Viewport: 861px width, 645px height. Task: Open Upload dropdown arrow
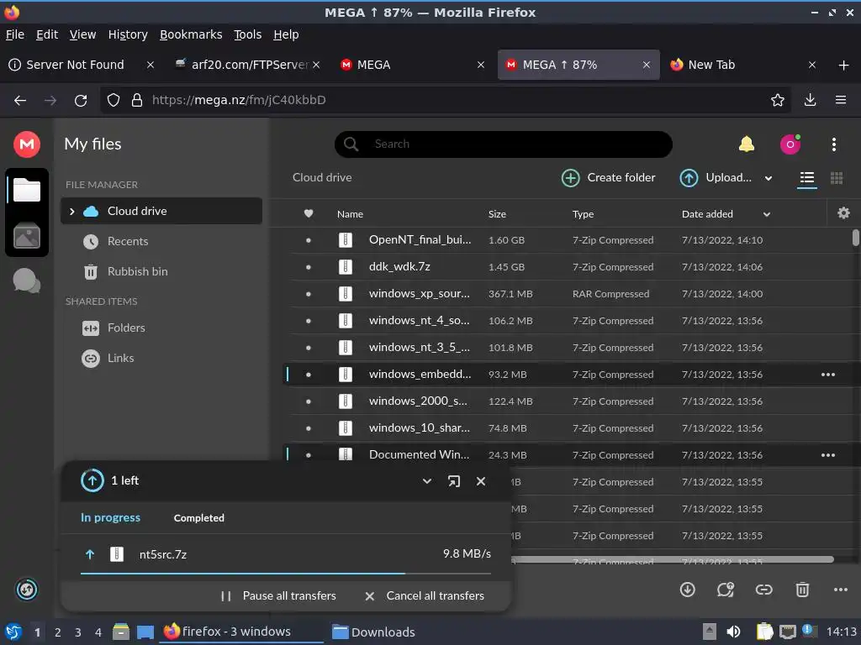769,178
